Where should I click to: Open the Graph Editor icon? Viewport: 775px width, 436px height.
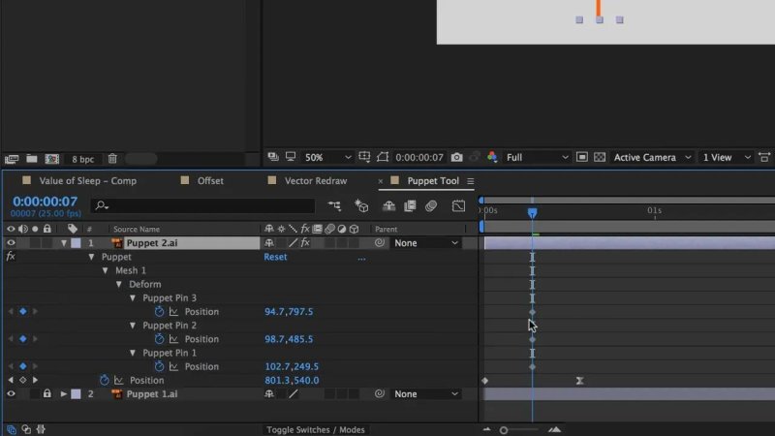(x=458, y=205)
